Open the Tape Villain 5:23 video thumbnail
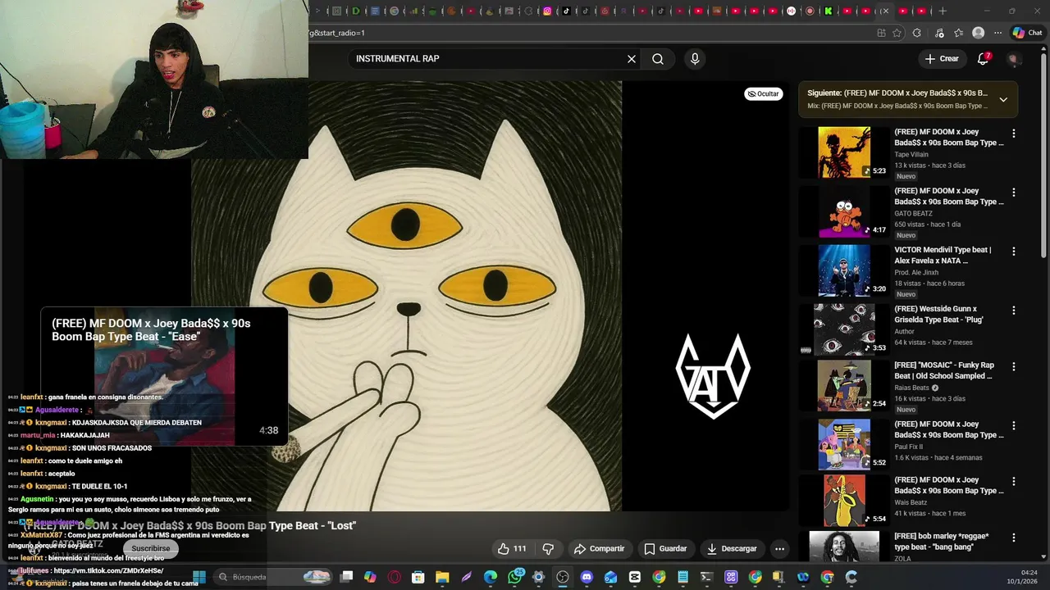The width and height of the screenshot is (1050, 590). coord(844,152)
